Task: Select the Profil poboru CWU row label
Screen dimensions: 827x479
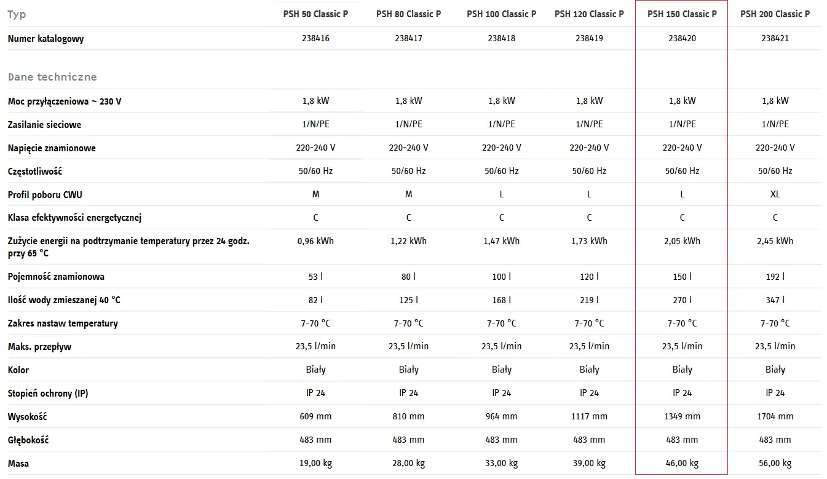Action: click(x=45, y=195)
